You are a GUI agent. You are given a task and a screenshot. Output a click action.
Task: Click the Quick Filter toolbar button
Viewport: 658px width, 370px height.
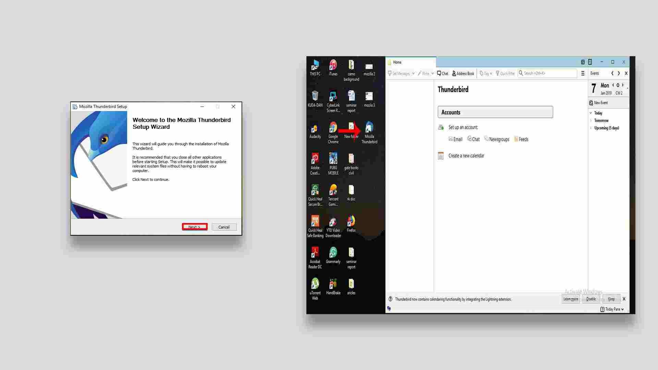pyautogui.click(x=505, y=73)
